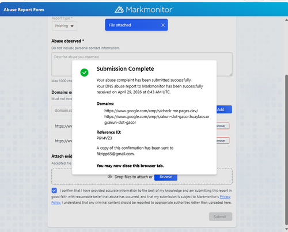288x232 pixels.
Task: Click the Abuse observed field label
Action: coord(68,41)
